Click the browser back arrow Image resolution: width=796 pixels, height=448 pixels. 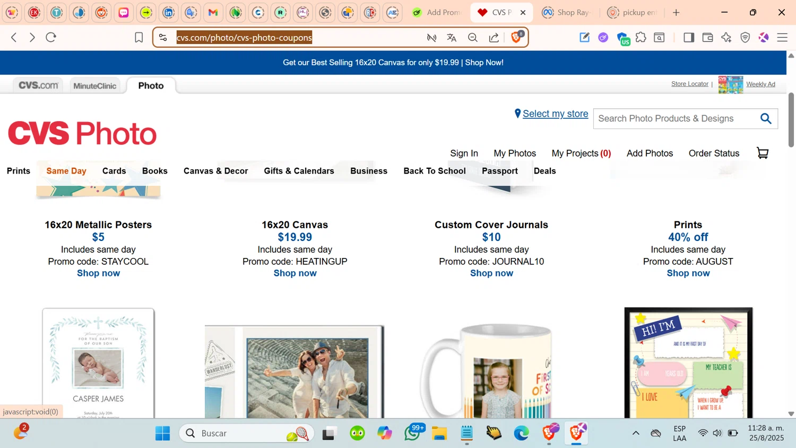(14, 38)
